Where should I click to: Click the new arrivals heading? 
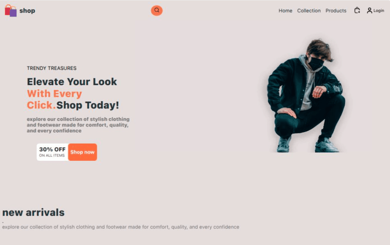point(33,213)
